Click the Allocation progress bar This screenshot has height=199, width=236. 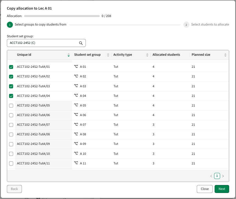62,16
